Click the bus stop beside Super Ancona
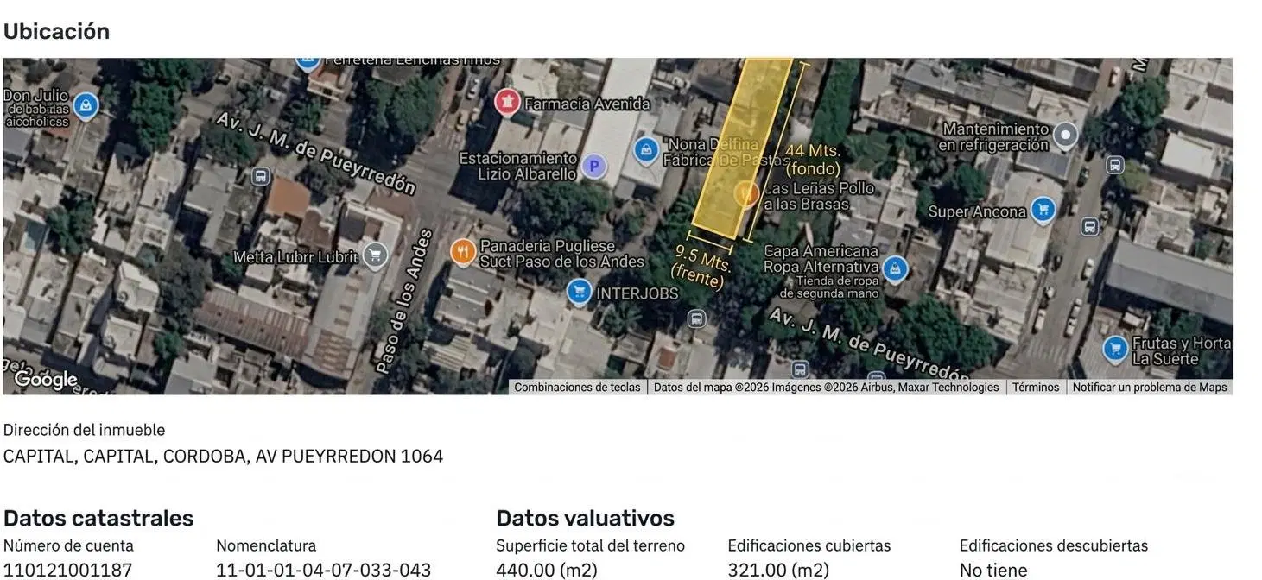 tap(1090, 226)
